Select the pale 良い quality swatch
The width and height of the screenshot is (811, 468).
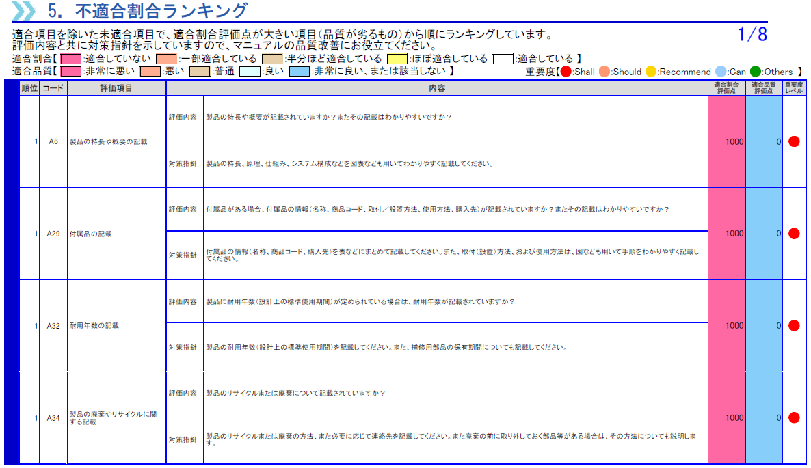(250, 71)
